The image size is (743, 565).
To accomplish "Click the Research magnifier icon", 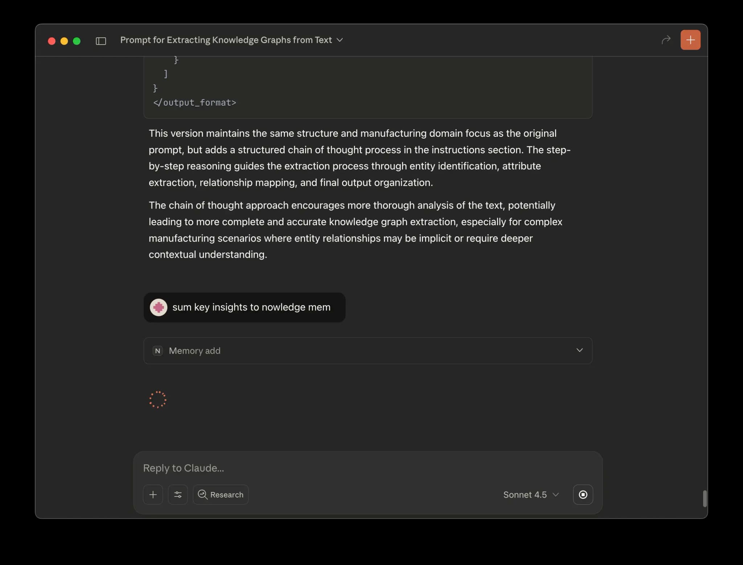I will point(203,494).
